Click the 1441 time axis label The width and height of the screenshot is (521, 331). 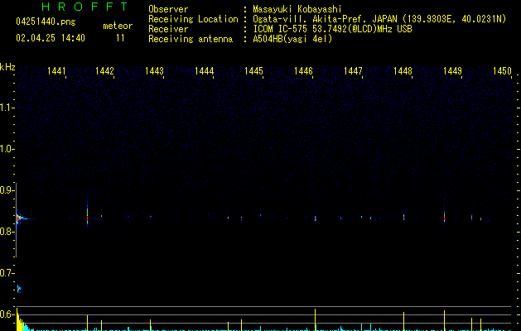click(56, 70)
